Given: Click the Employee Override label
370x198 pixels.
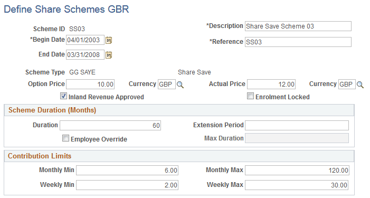Looking at the screenshot, I should coord(99,139).
